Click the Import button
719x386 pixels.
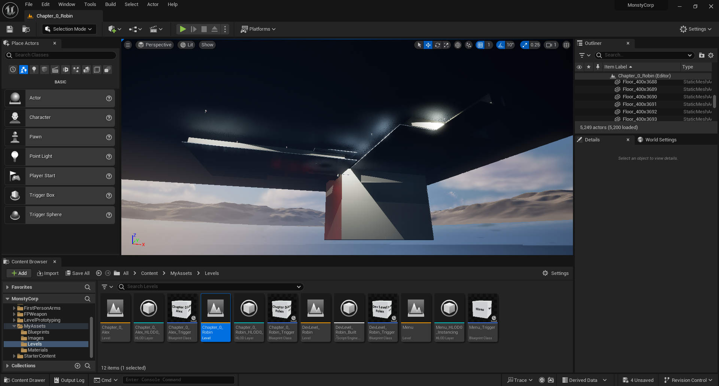(x=48, y=273)
